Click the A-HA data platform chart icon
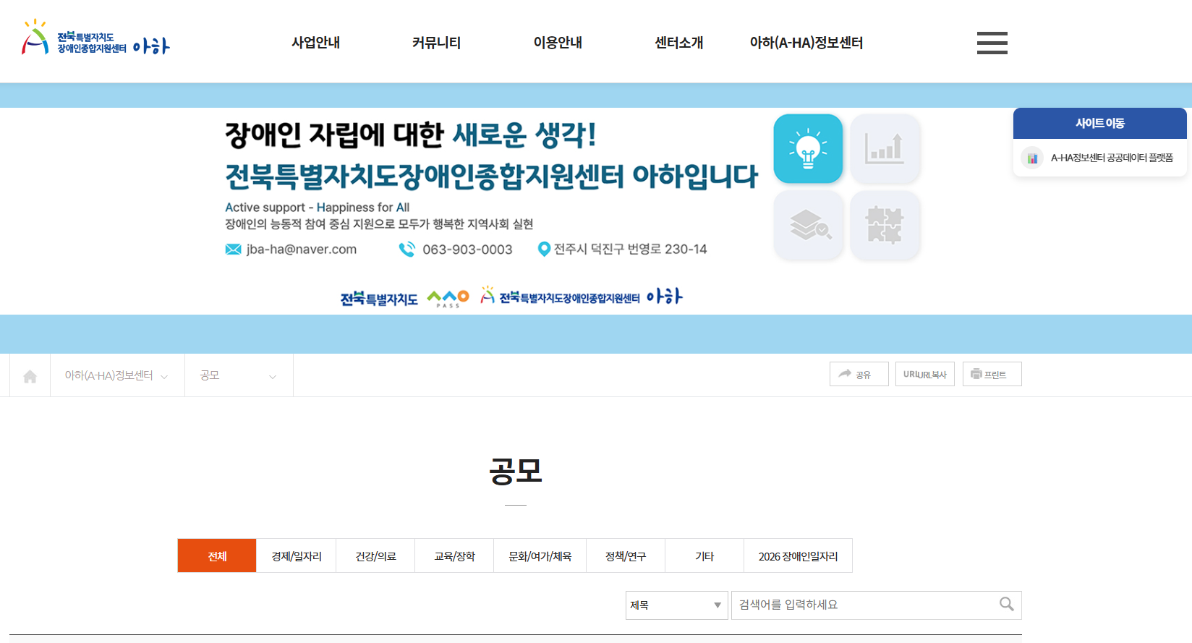Viewport: 1192px width, 643px height. point(1032,158)
